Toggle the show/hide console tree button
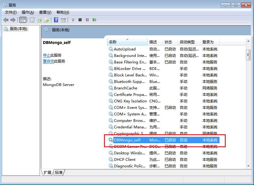Image resolution: width=254 pixels, height=185 pixels. tap(23, 20)
